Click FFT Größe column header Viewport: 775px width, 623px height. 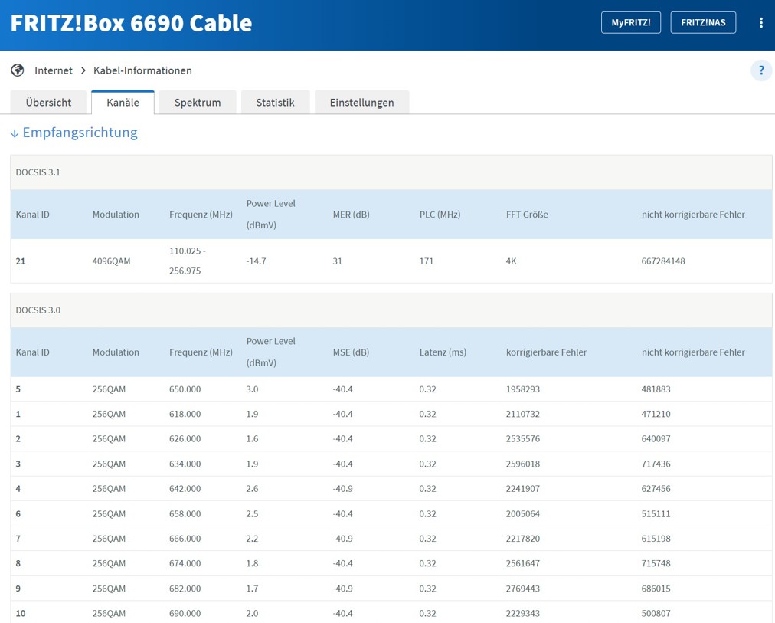[x=527, y=215]
